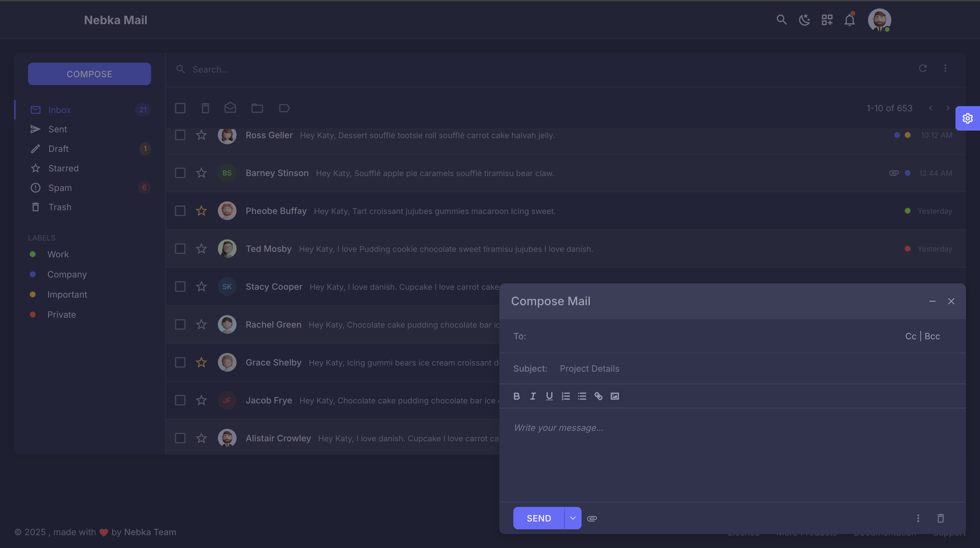
Task: Check the select-all checkbox in mail toolbar
Action: tap(180, 108)
